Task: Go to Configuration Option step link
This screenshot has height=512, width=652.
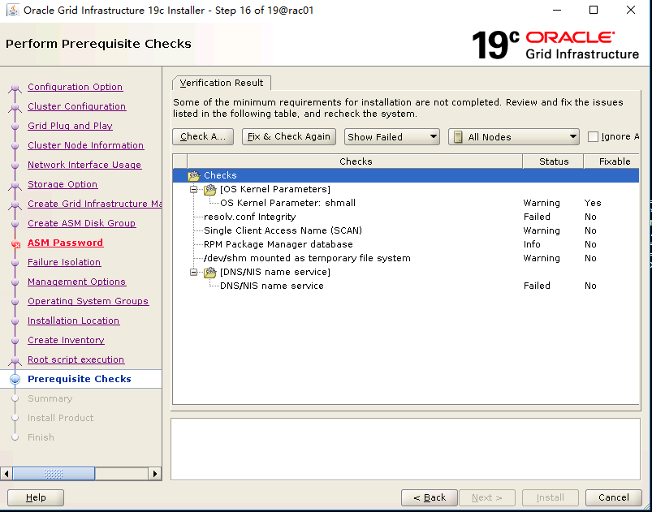Action: click(x=76, y=87)
